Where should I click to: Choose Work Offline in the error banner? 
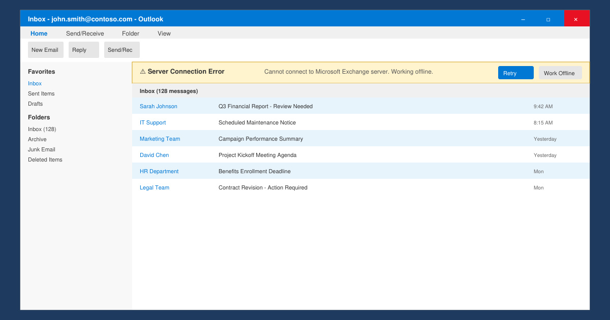pos(560,73)
